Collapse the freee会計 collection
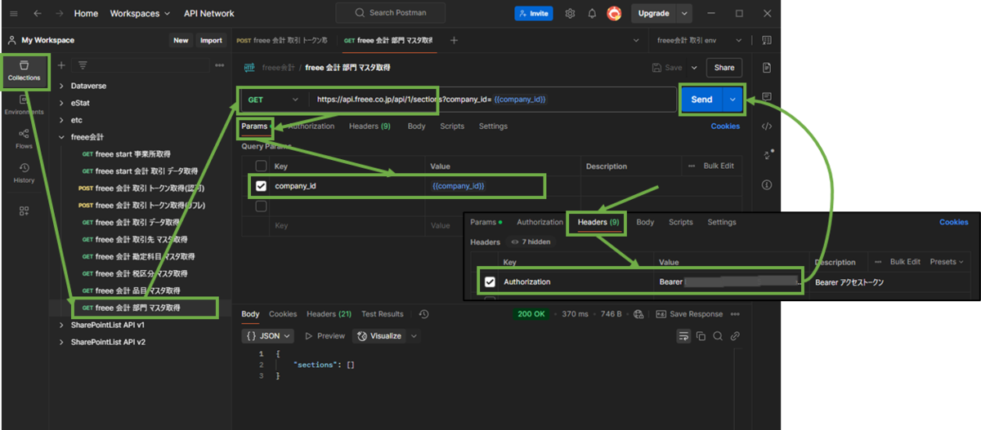This screenshot has height=430, width=981. [61, 137]
